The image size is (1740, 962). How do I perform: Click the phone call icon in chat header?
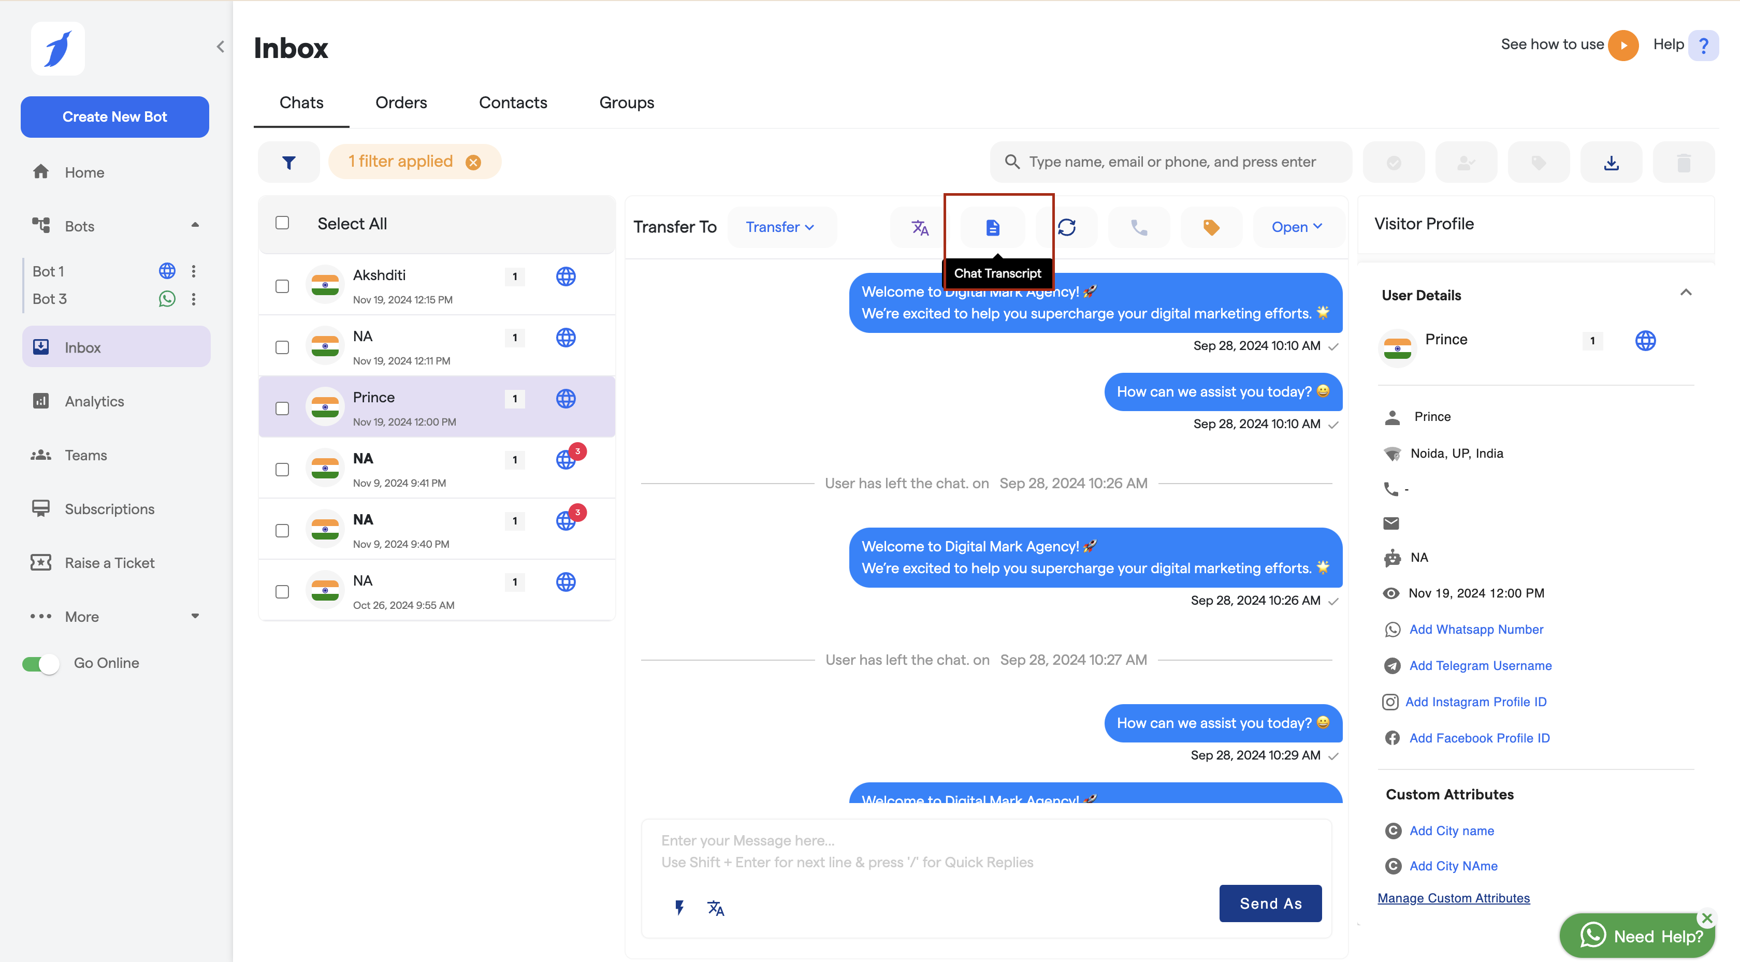click(x=1139, y=228)
